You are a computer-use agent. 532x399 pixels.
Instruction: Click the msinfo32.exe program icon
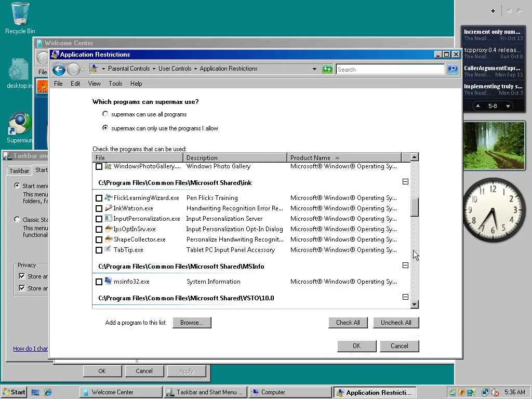[109, 281]
